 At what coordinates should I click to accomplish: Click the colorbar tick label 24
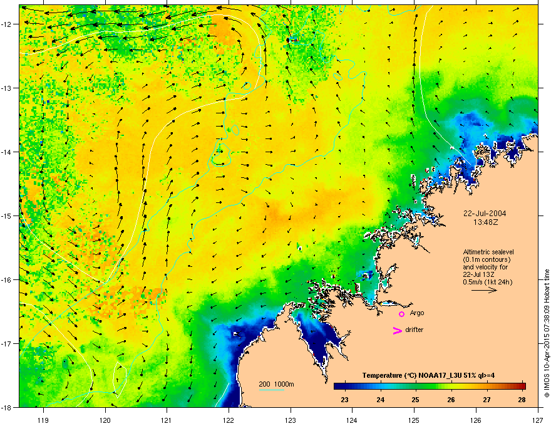coord(380,400)
